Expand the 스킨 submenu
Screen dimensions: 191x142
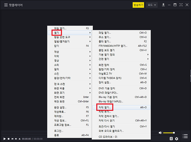70,74
